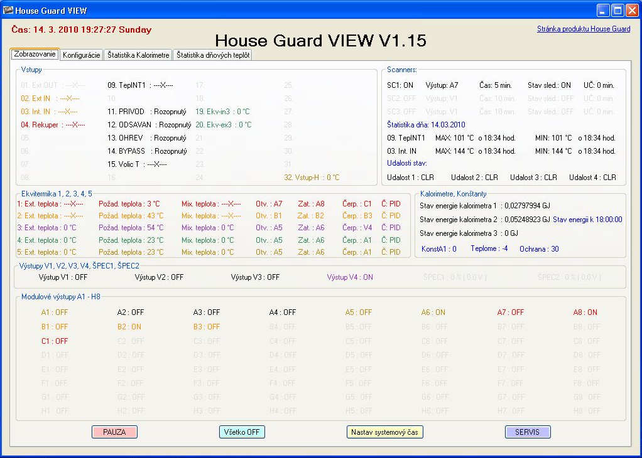Select the Výstup: A7 scanner value
Viewport: 642px width, 458px height.
[442, 85]
